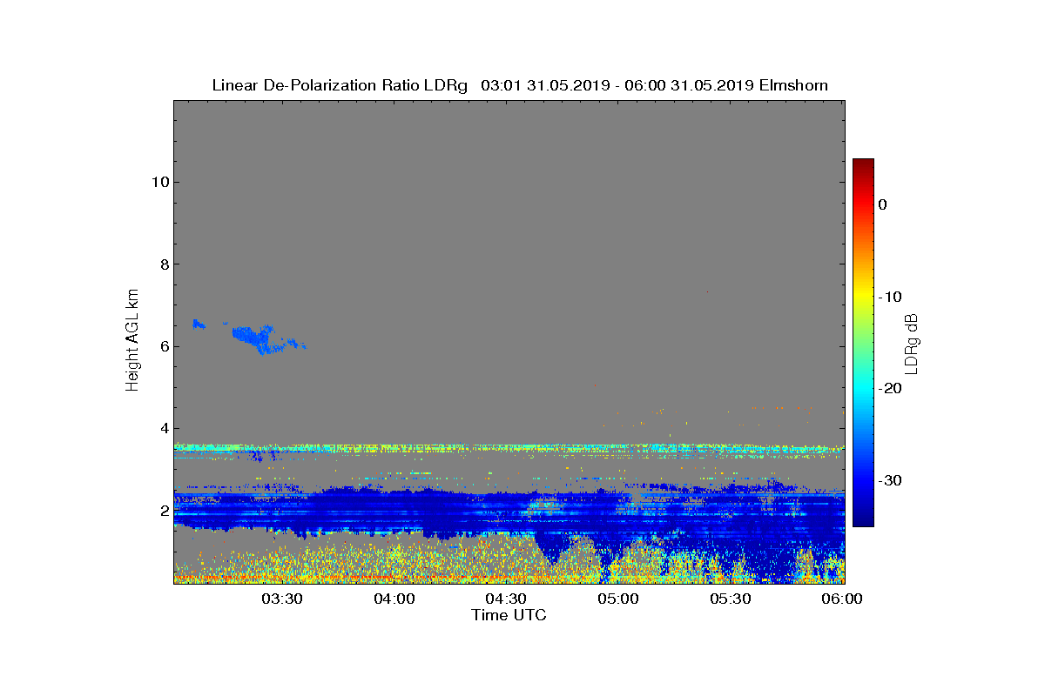Click the Height AGL km axis title
Viewport: 1045px width, 696px height.
(132, 341)
